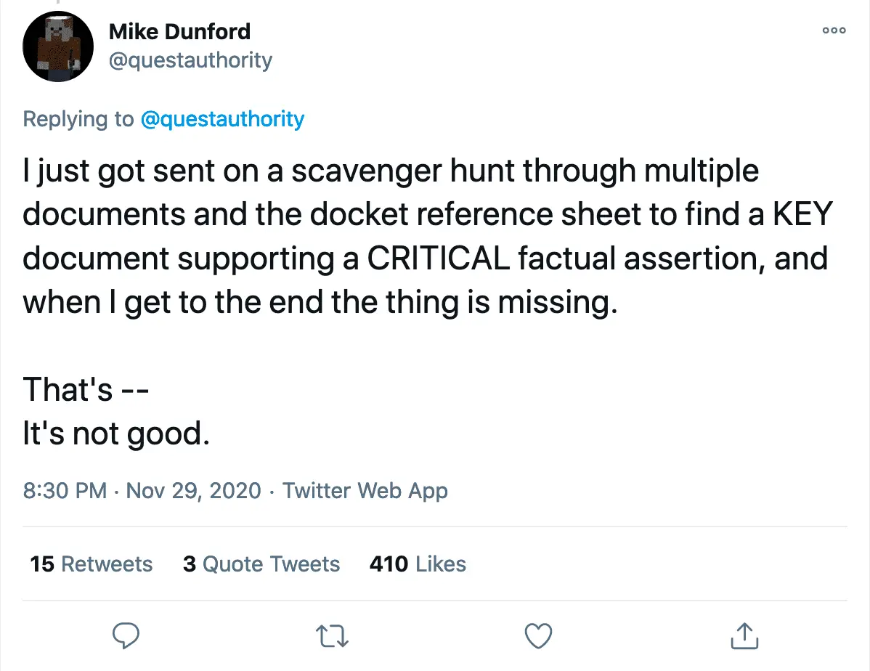The height and width of the screenshot is (671, 870).
Task: Click the "It's not good." line
Action: coord(116,434)
